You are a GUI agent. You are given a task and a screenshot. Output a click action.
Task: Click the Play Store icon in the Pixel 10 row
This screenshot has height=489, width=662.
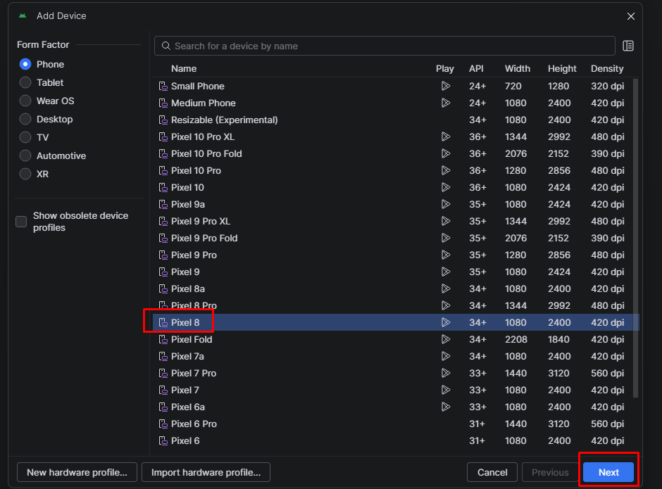445,187
